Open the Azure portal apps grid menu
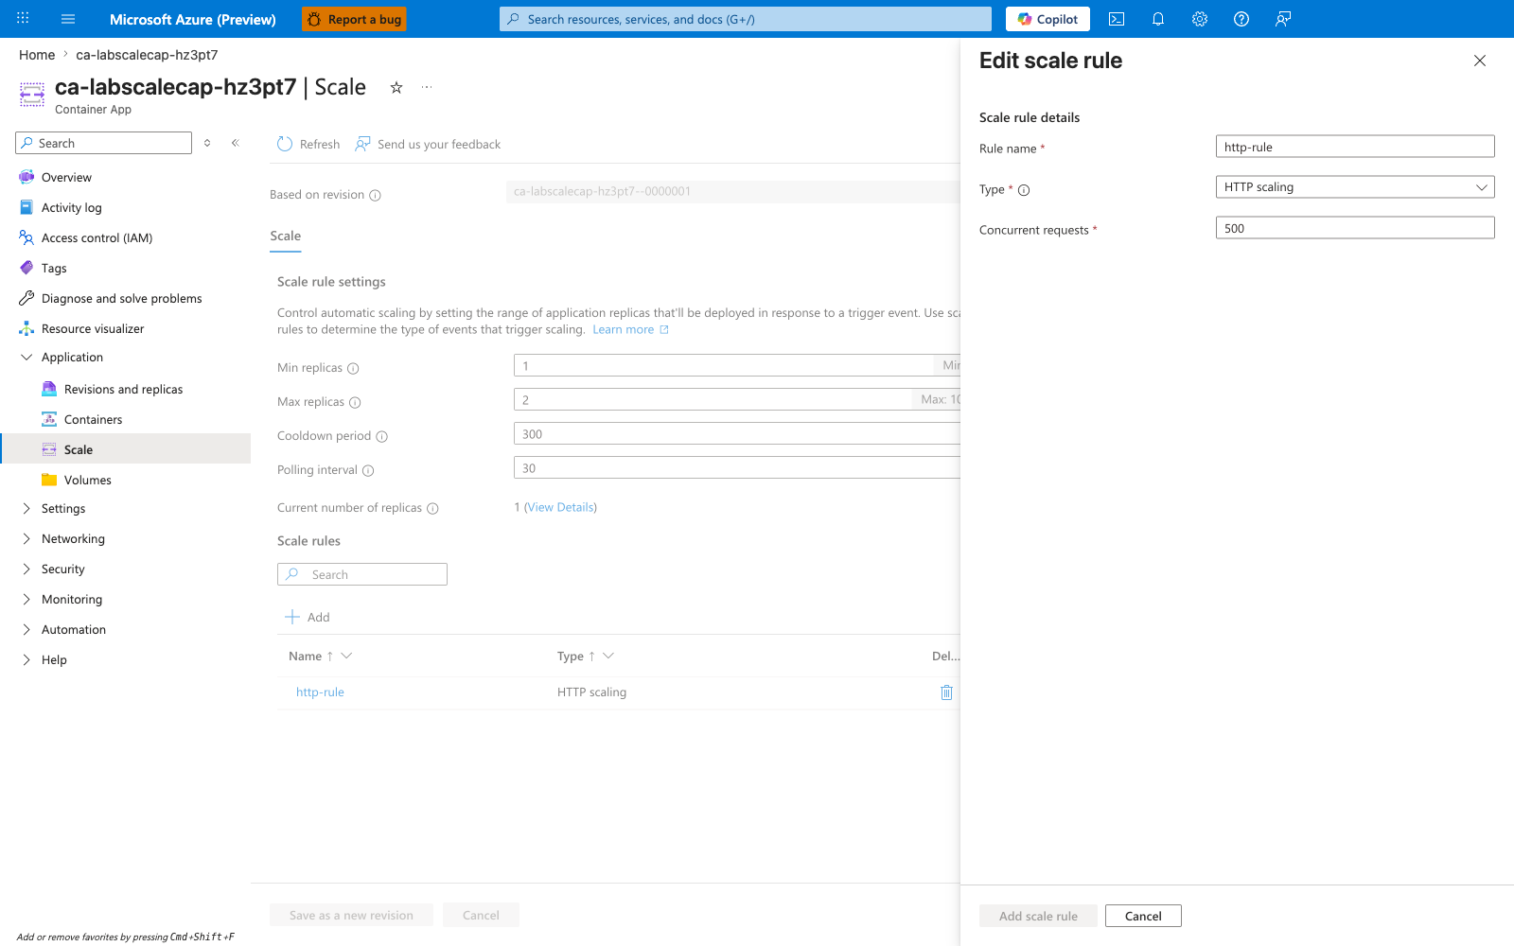Viewport: 1514px width, 946px height. (23, 18)
